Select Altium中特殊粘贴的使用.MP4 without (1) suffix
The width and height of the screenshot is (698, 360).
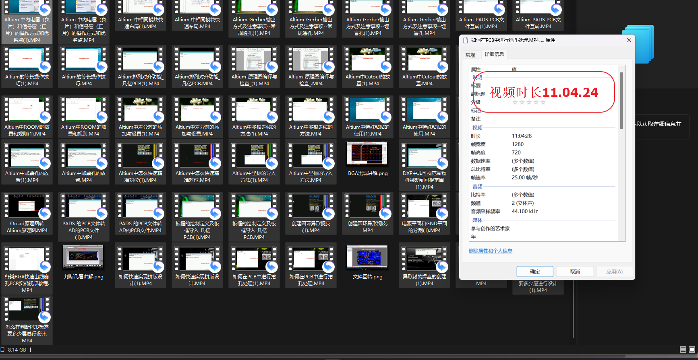point(425,117)
